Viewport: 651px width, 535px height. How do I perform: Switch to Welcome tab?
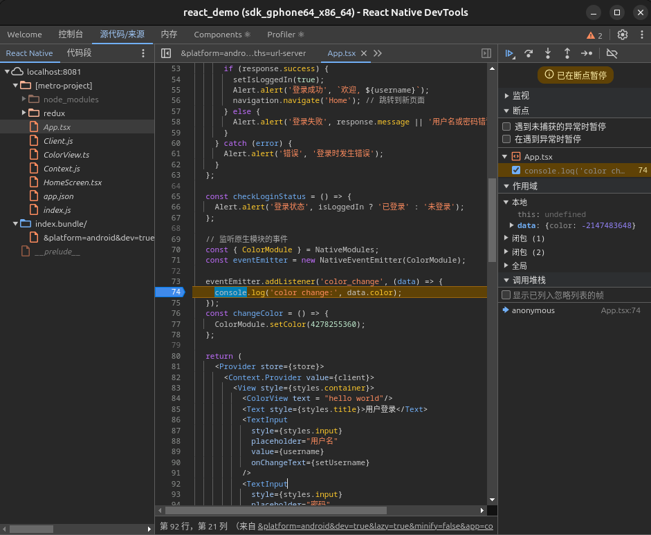[24, 35]
